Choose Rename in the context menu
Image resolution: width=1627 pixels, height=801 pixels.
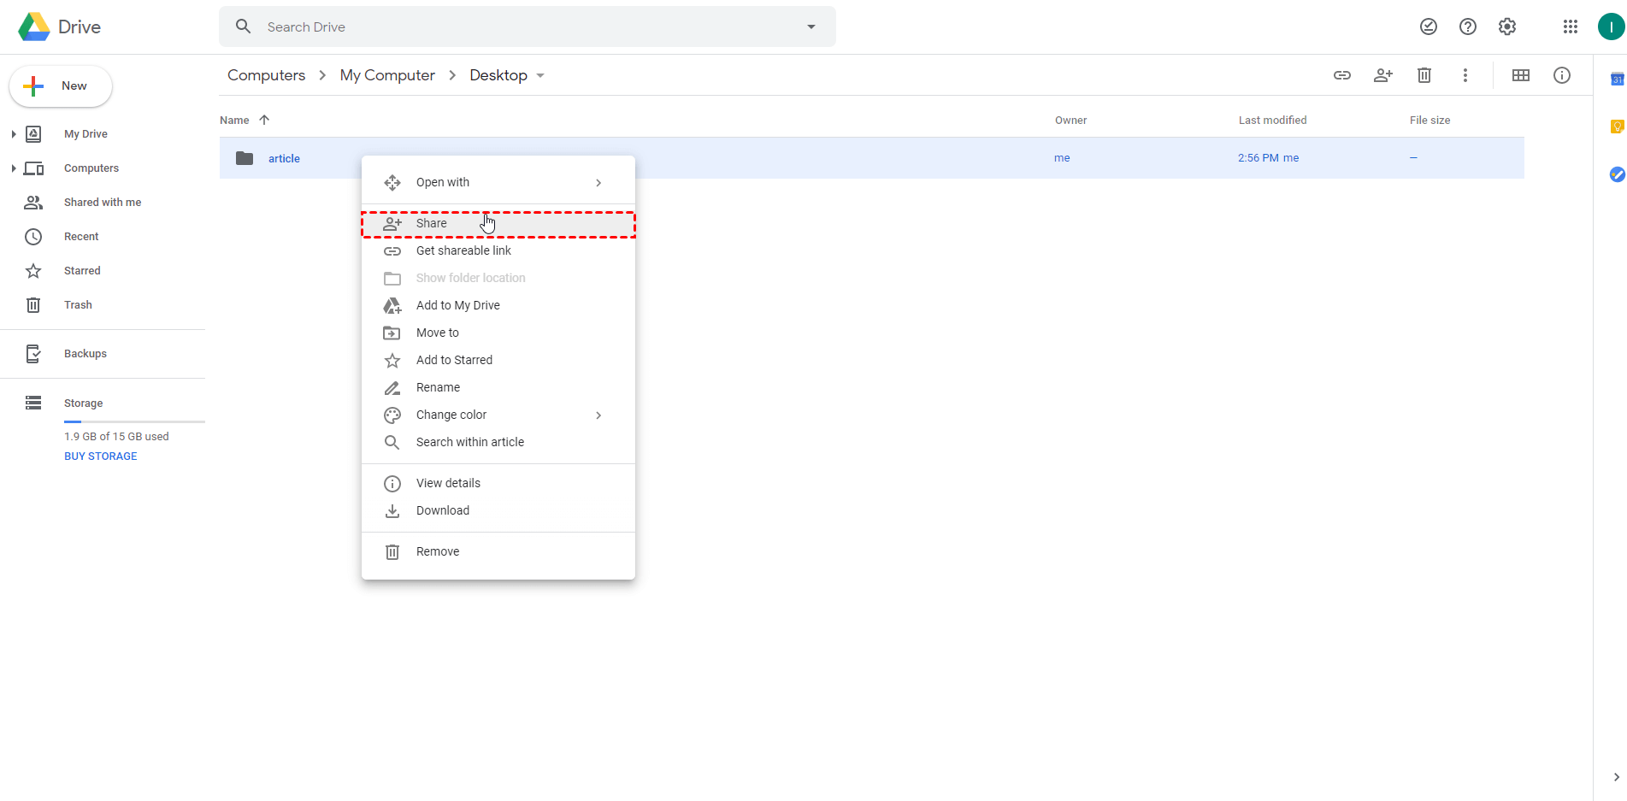438,387
